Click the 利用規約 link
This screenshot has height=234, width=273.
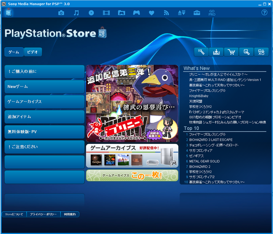[x=70, y=214]
